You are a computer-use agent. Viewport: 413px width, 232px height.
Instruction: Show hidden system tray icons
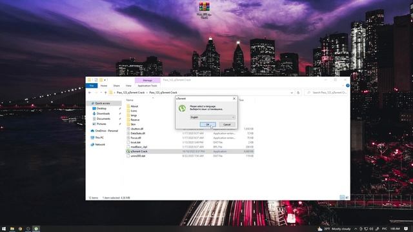tap(356, 229)
